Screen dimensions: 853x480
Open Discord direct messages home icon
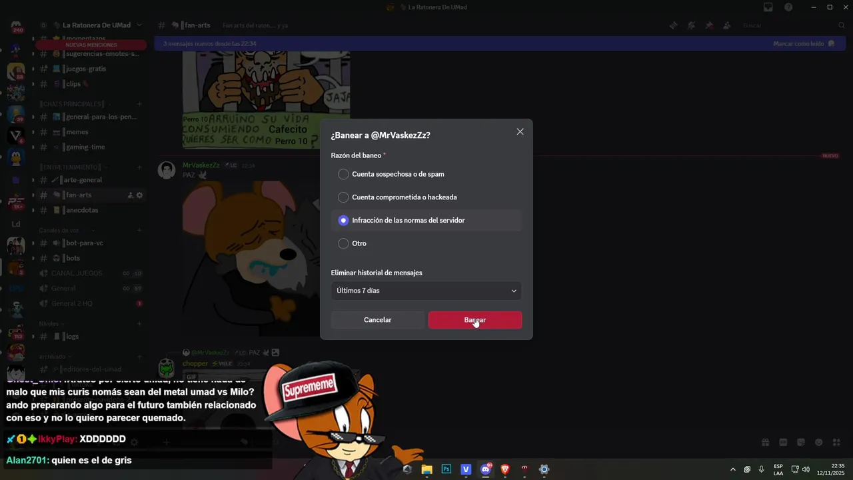click(x=16, y=27)
